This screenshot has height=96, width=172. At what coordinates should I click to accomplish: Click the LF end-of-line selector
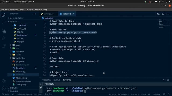click(x=149, y=94)
